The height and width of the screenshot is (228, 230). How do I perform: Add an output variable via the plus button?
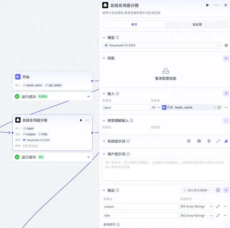[x=226, y=190]
